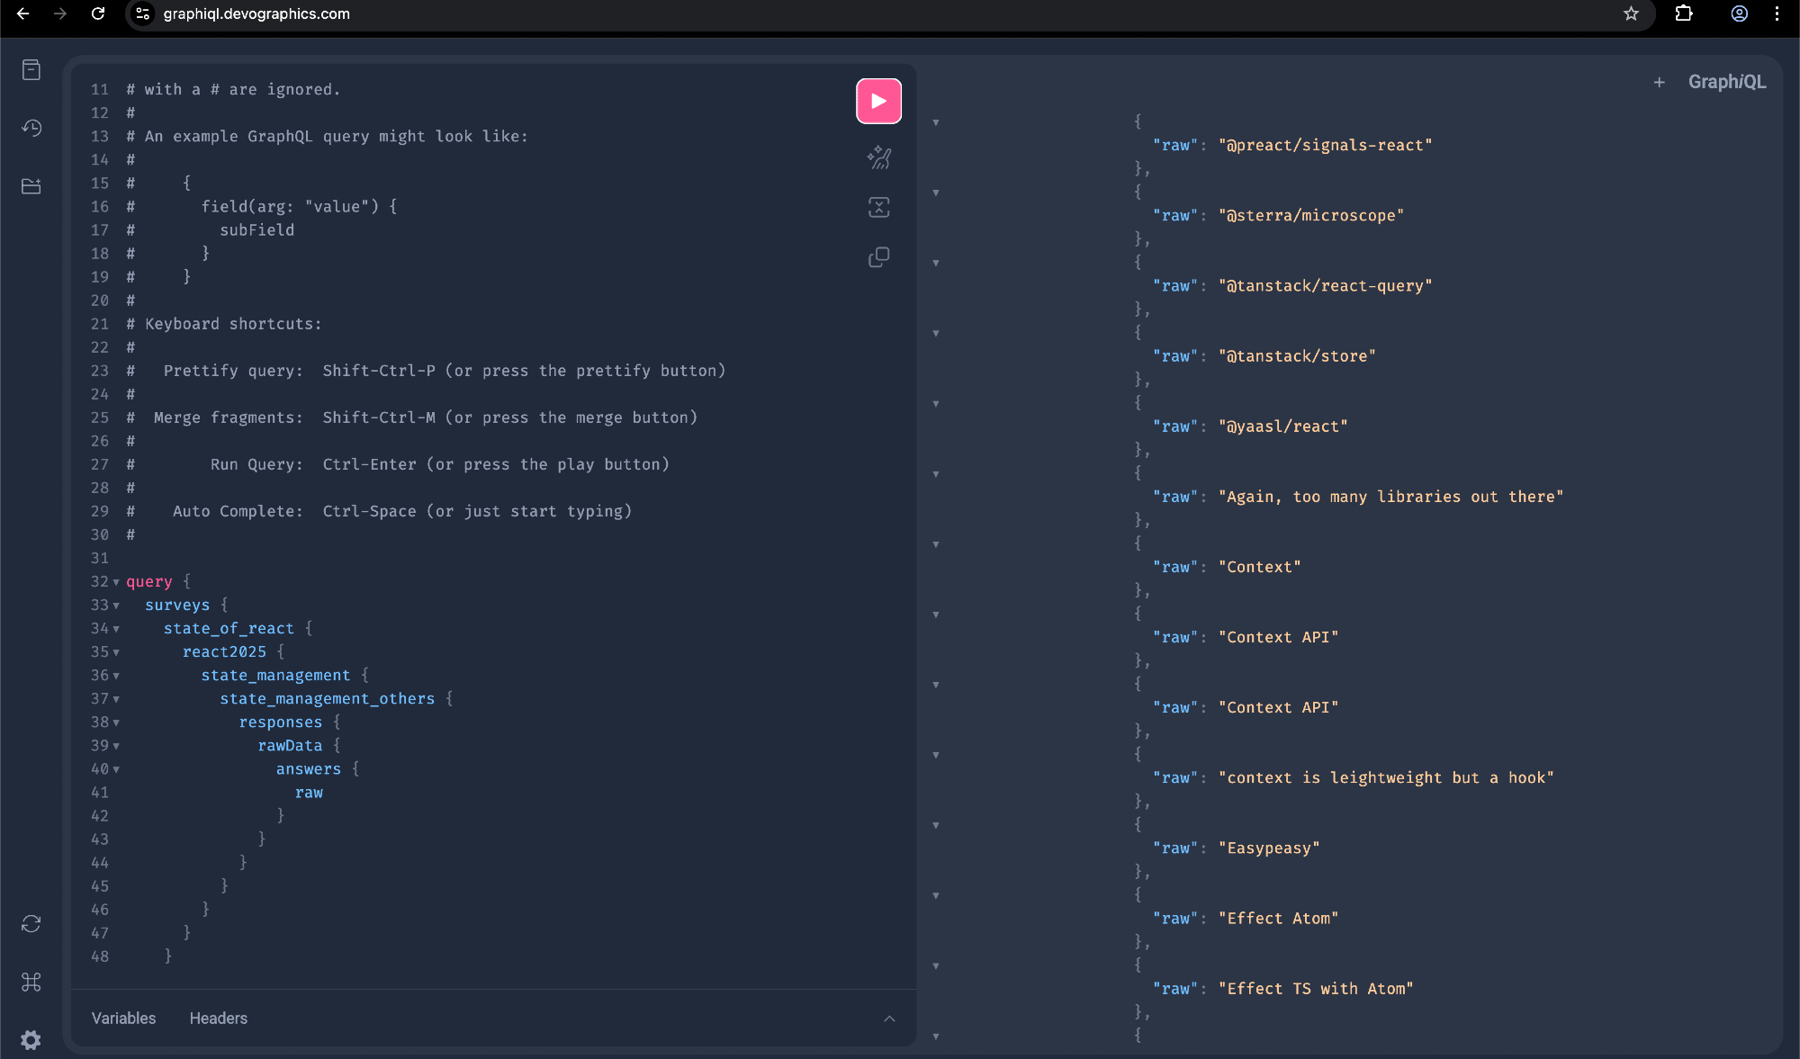Viewport: 1800px width, 1059px height.
Task: Click the re-fetch schema icon
Action: pos(31,924)
